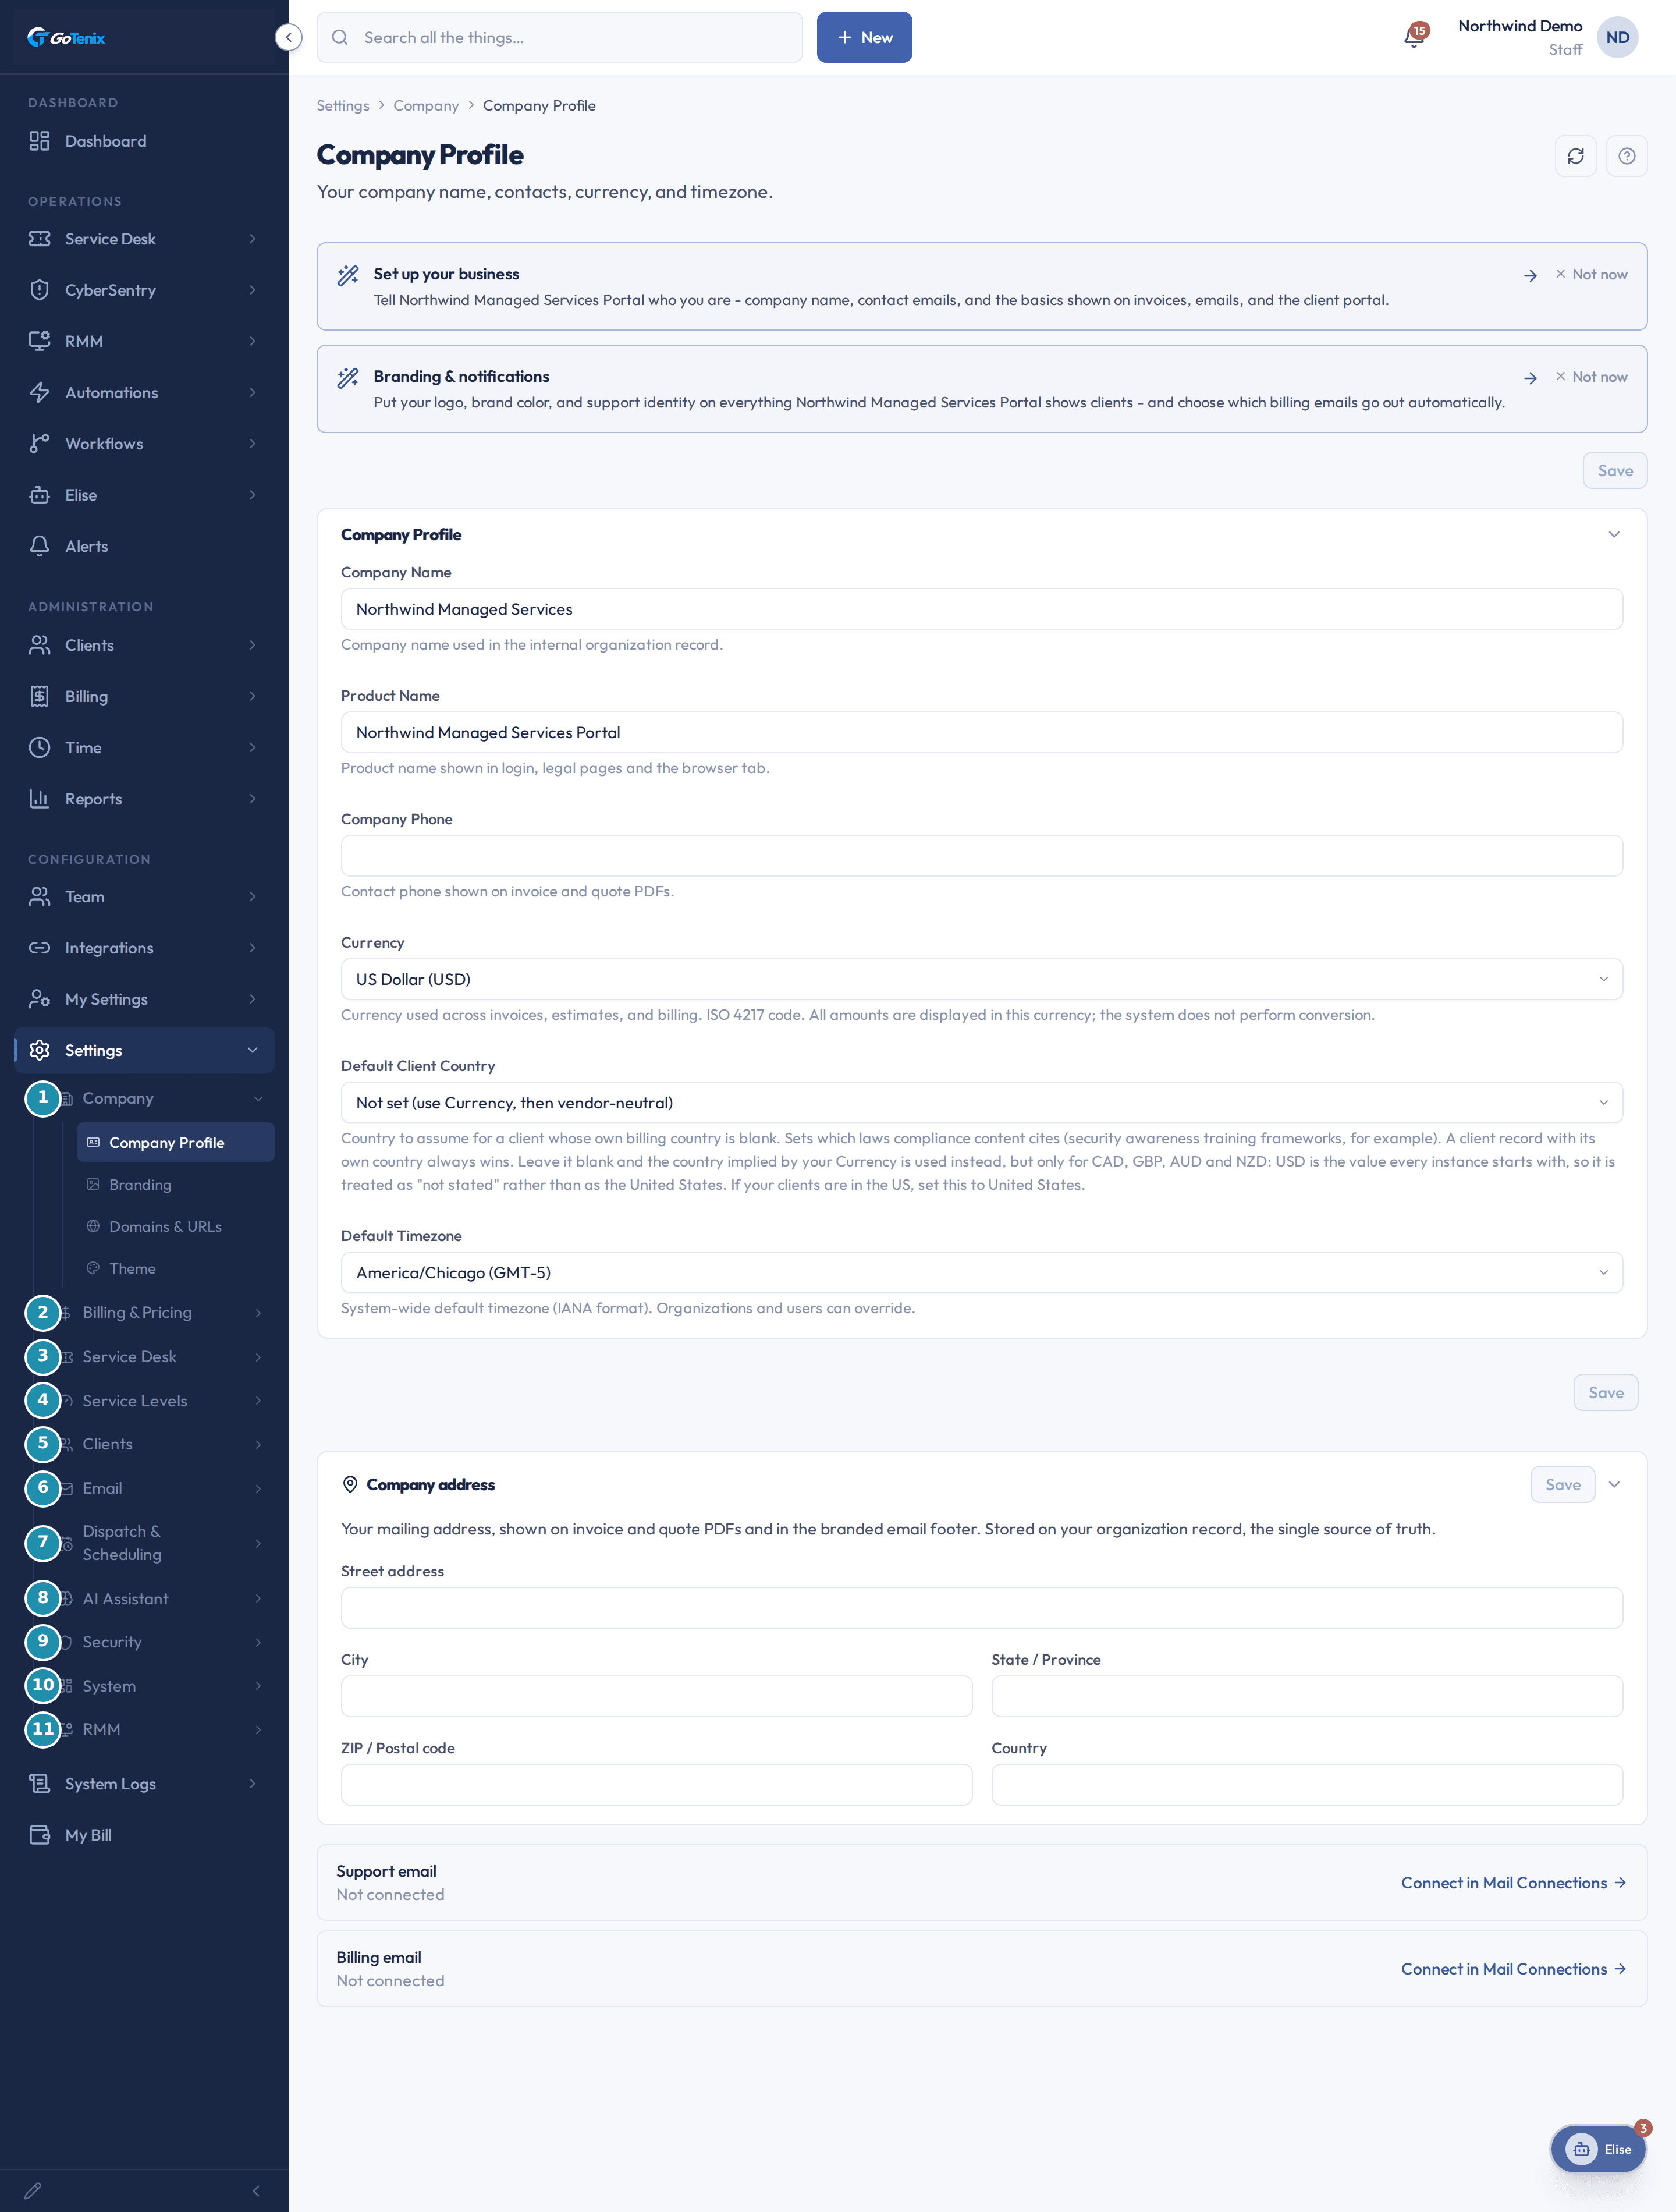Screen dimensions: 1676x2212
Task: Expand the Automations menu
Action: tap(144, 392)
